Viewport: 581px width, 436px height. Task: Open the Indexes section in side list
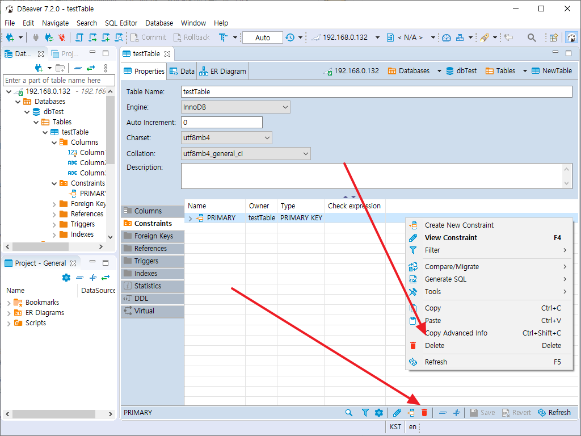pyautogui.click(x=152, y=274)
